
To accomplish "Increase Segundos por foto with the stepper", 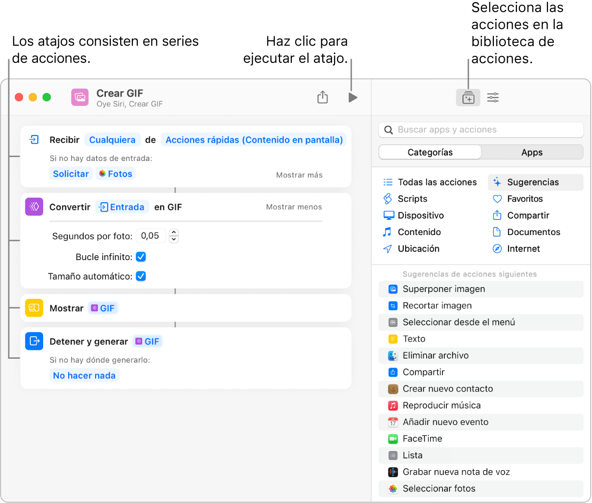I will click(x=174, y=233).
